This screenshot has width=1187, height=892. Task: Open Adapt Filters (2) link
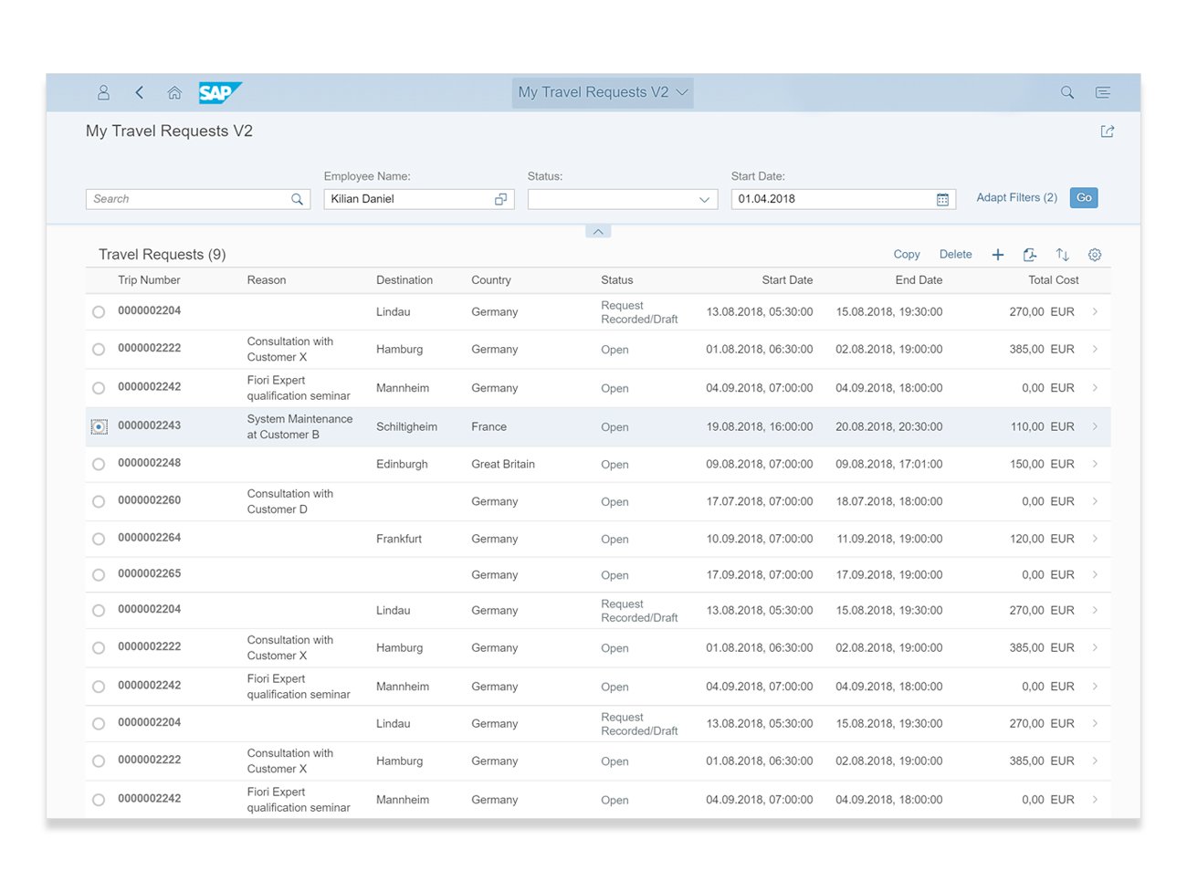click(1016, 197)
